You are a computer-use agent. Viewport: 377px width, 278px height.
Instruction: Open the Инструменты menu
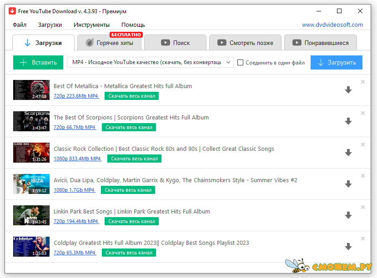tap(91, 25)
